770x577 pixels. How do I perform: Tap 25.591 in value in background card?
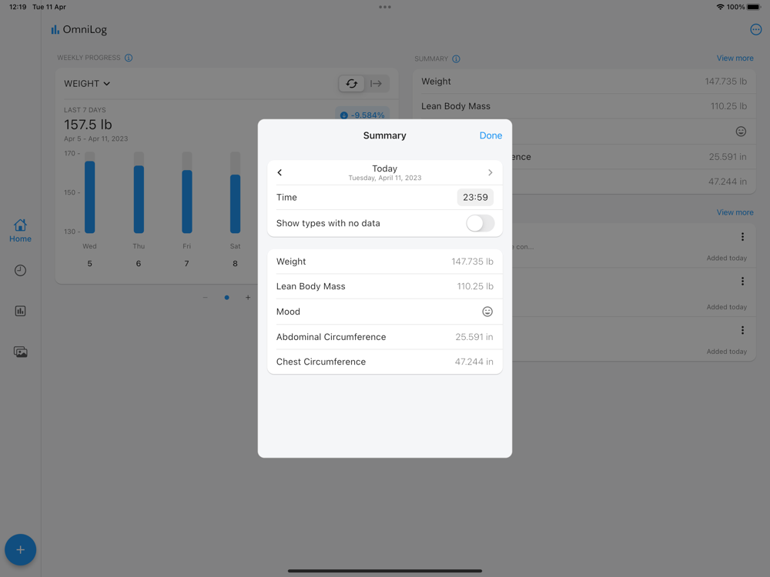click(728, 157)
